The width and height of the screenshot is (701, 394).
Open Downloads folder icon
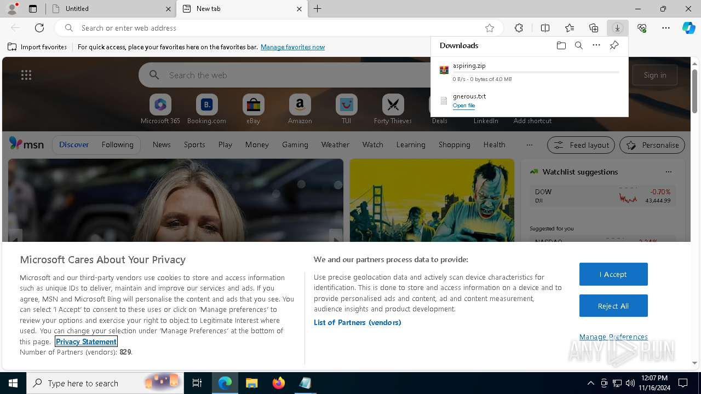click(x=561, y=45)
